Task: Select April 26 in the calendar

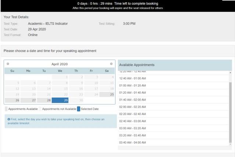Action: (x=12, y=100)
